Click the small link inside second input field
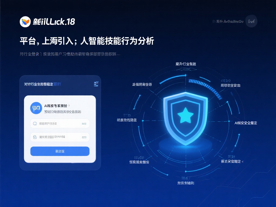 (84, 137)
